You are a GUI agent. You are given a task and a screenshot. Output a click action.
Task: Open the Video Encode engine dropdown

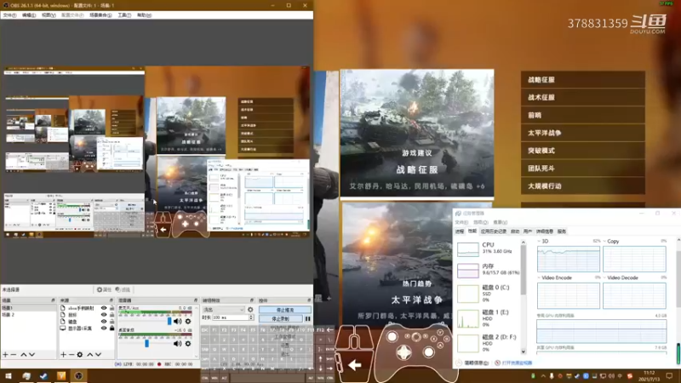coord(539,277)
